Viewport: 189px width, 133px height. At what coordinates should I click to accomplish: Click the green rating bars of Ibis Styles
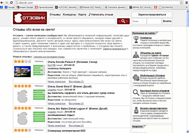click(x=39, y=117)
